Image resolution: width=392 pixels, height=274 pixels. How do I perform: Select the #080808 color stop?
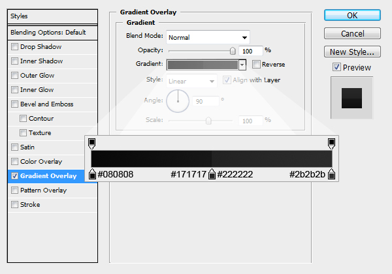click(92, 174)
